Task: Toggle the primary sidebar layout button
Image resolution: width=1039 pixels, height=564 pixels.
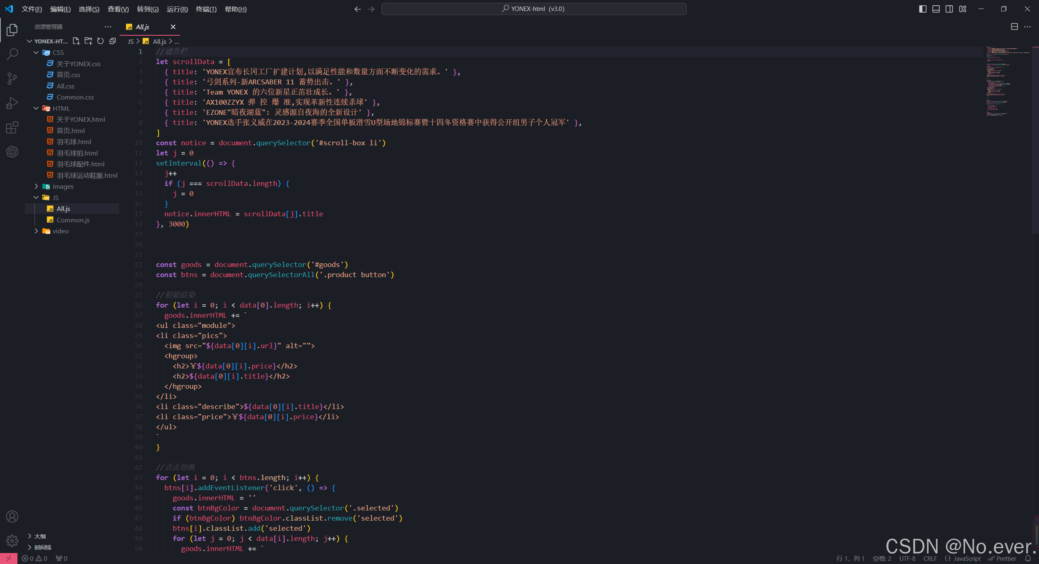Action: 923,9
